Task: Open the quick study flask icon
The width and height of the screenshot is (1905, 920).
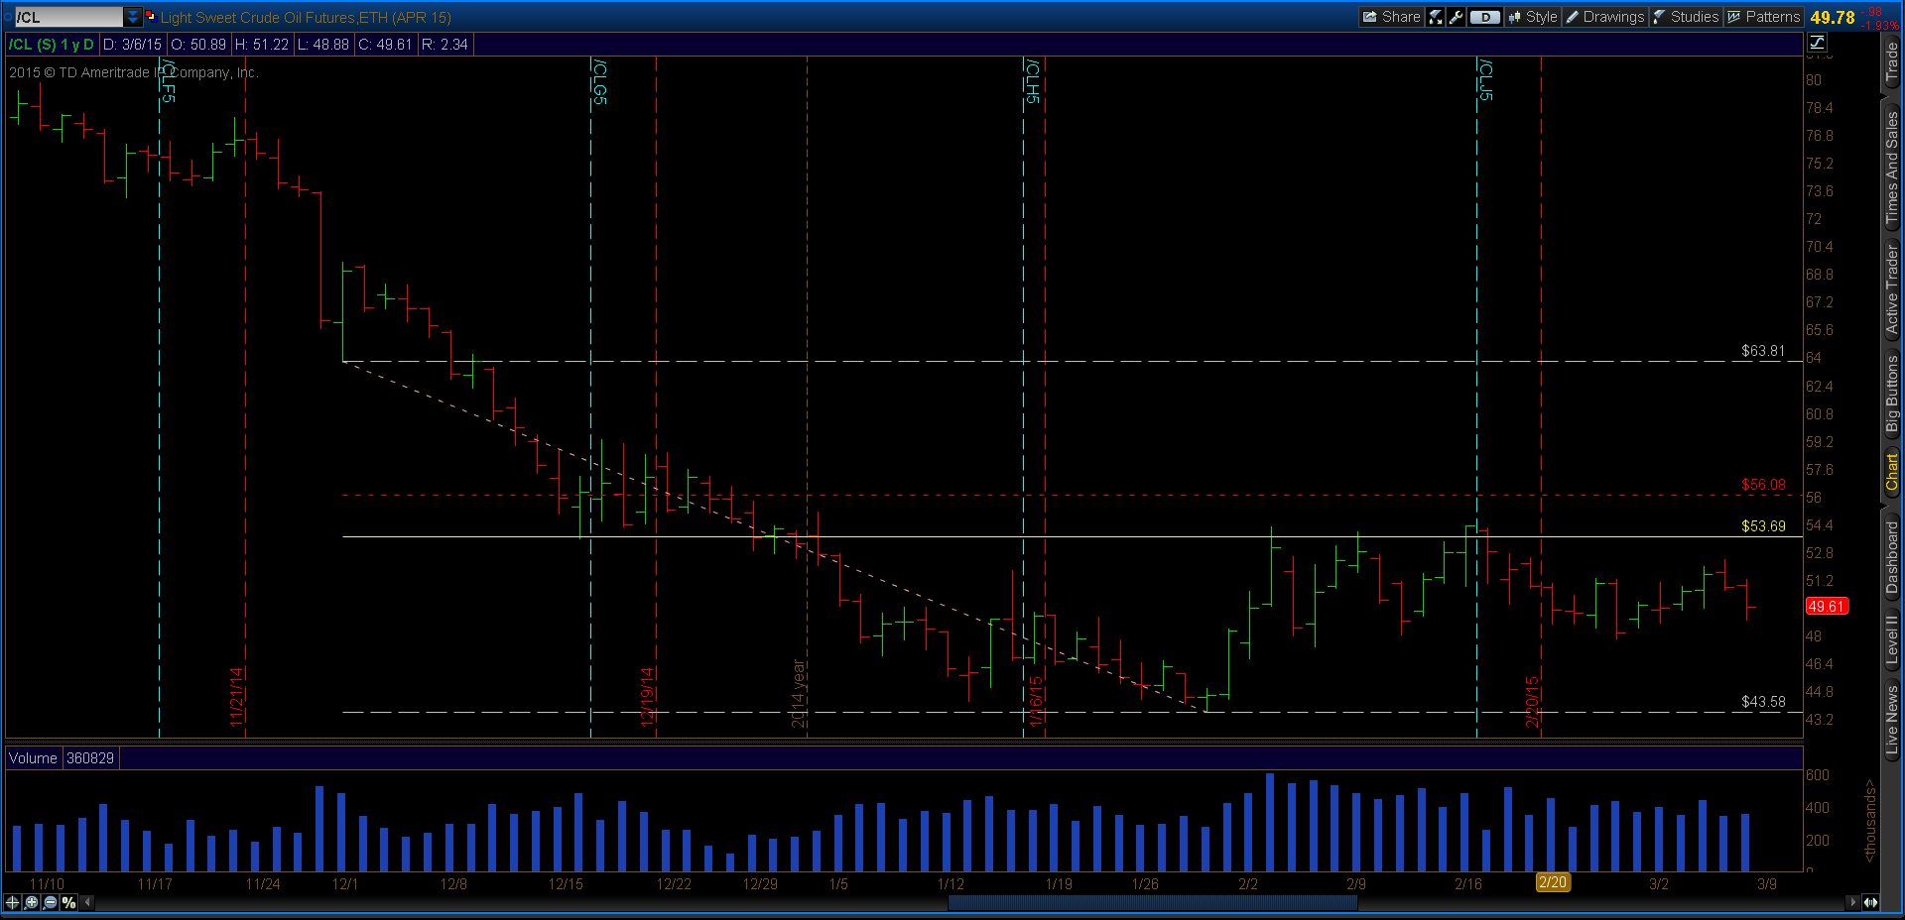Action: pyautogui.click(x=1436, y=17)
